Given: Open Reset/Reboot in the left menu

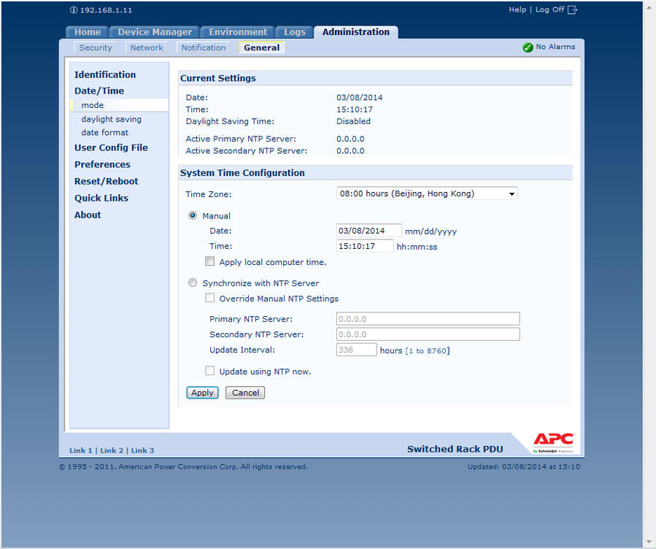Looking at the screenshot, I should [106, 181].
